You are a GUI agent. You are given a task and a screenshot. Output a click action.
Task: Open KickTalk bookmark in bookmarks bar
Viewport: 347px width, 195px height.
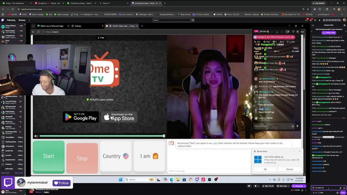pyautogui.click(x=218, y=14)
